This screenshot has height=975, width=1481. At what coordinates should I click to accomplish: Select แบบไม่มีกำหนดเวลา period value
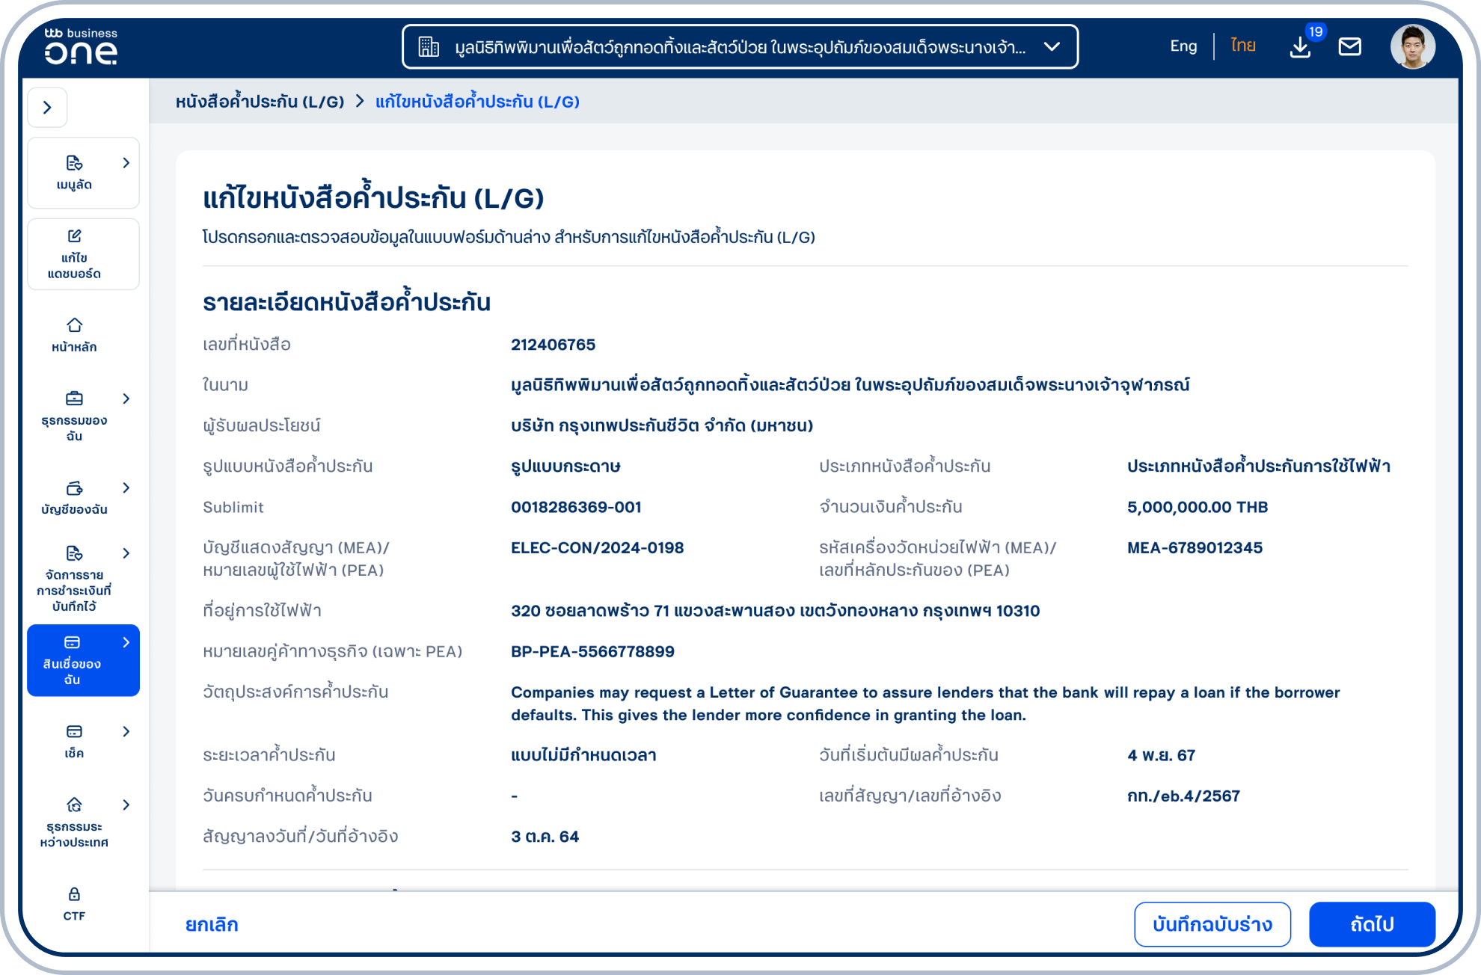pyautogui.click(x=583, y=755)
